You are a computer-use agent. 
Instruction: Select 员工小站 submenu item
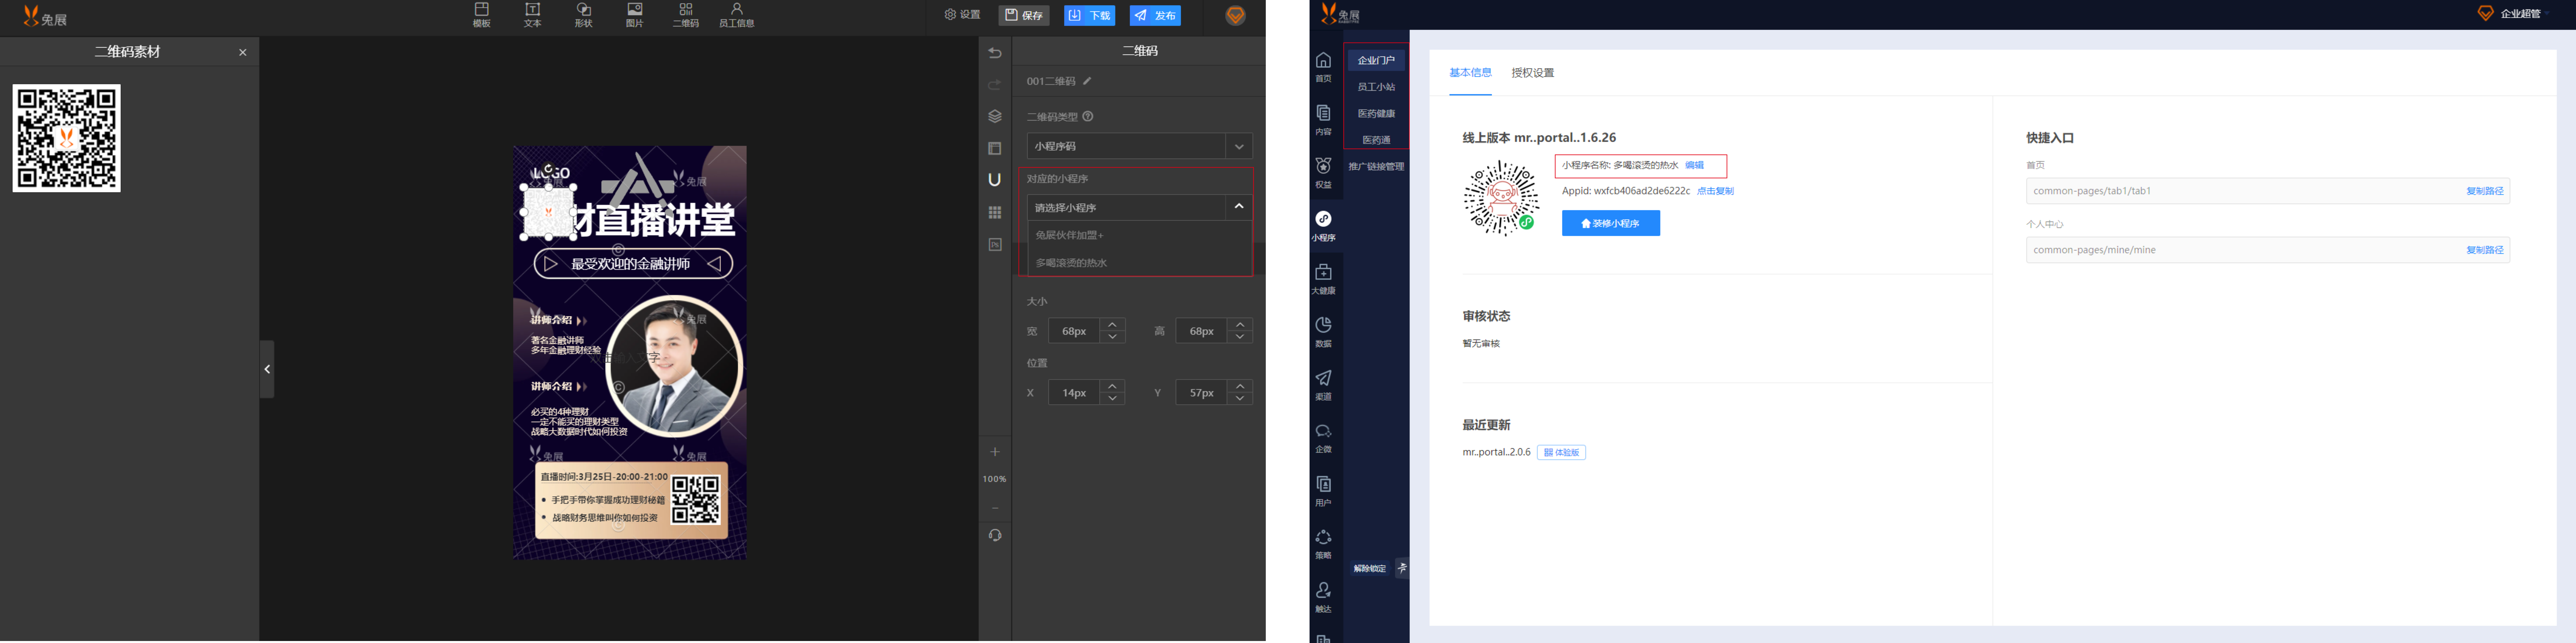pyautogui.click(x=1376, y=87)
